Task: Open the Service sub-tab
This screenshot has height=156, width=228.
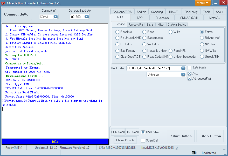Action: click(120, 24)
